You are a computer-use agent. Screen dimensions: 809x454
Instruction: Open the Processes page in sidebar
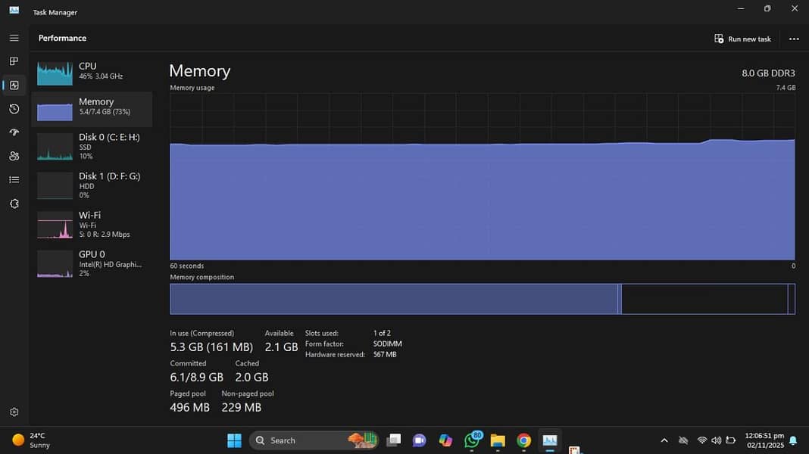pos(14,61)
